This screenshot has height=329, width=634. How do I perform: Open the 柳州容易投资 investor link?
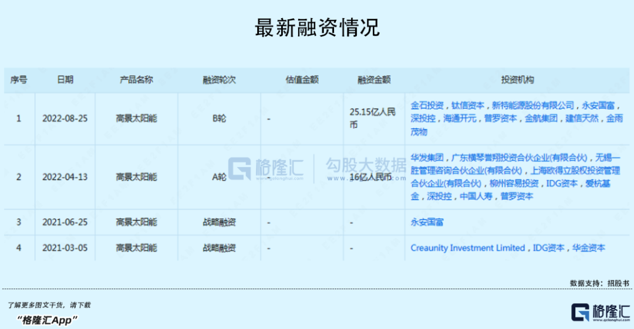pos(514,184)
